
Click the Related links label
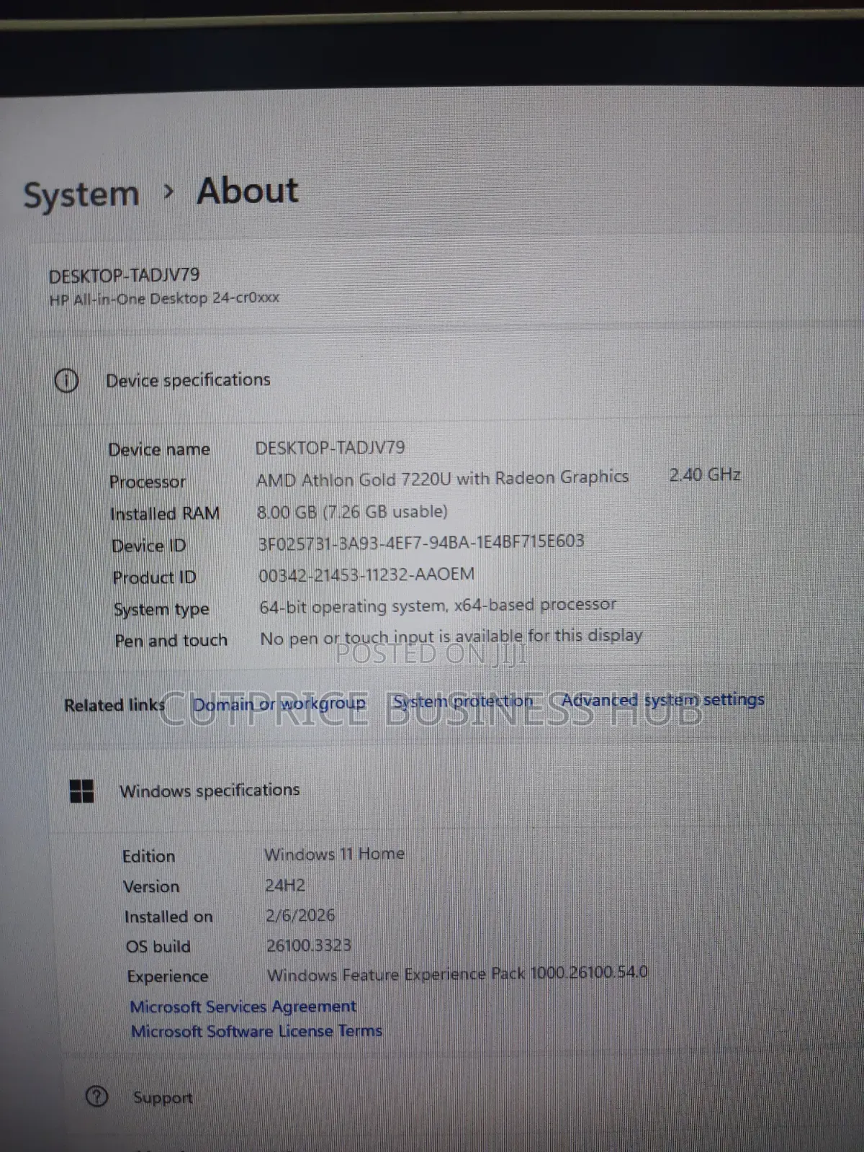pos(114,705)
